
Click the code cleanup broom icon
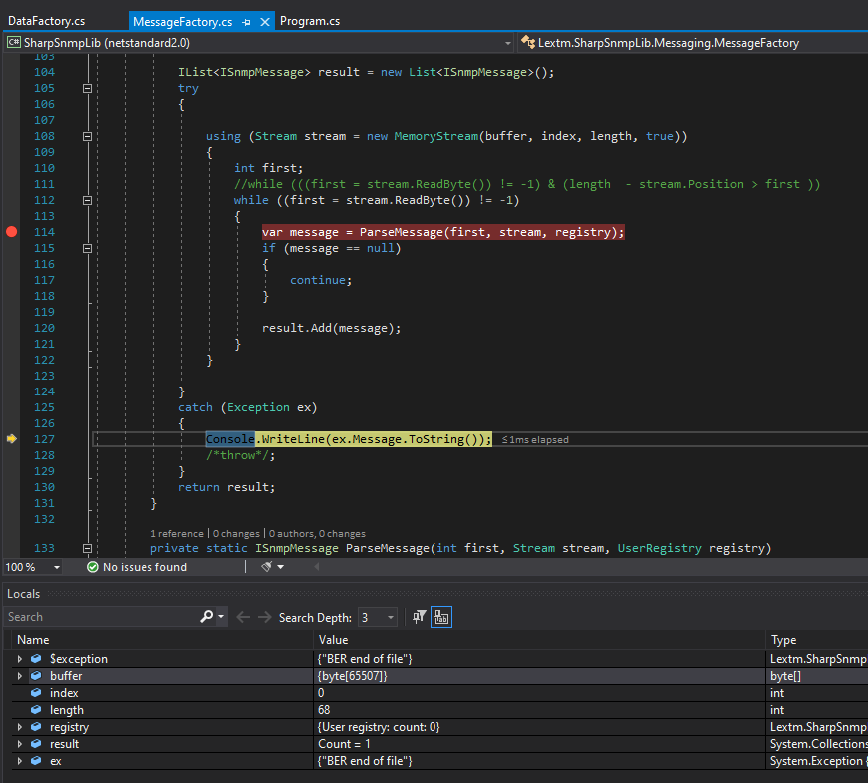pos(267,567)
